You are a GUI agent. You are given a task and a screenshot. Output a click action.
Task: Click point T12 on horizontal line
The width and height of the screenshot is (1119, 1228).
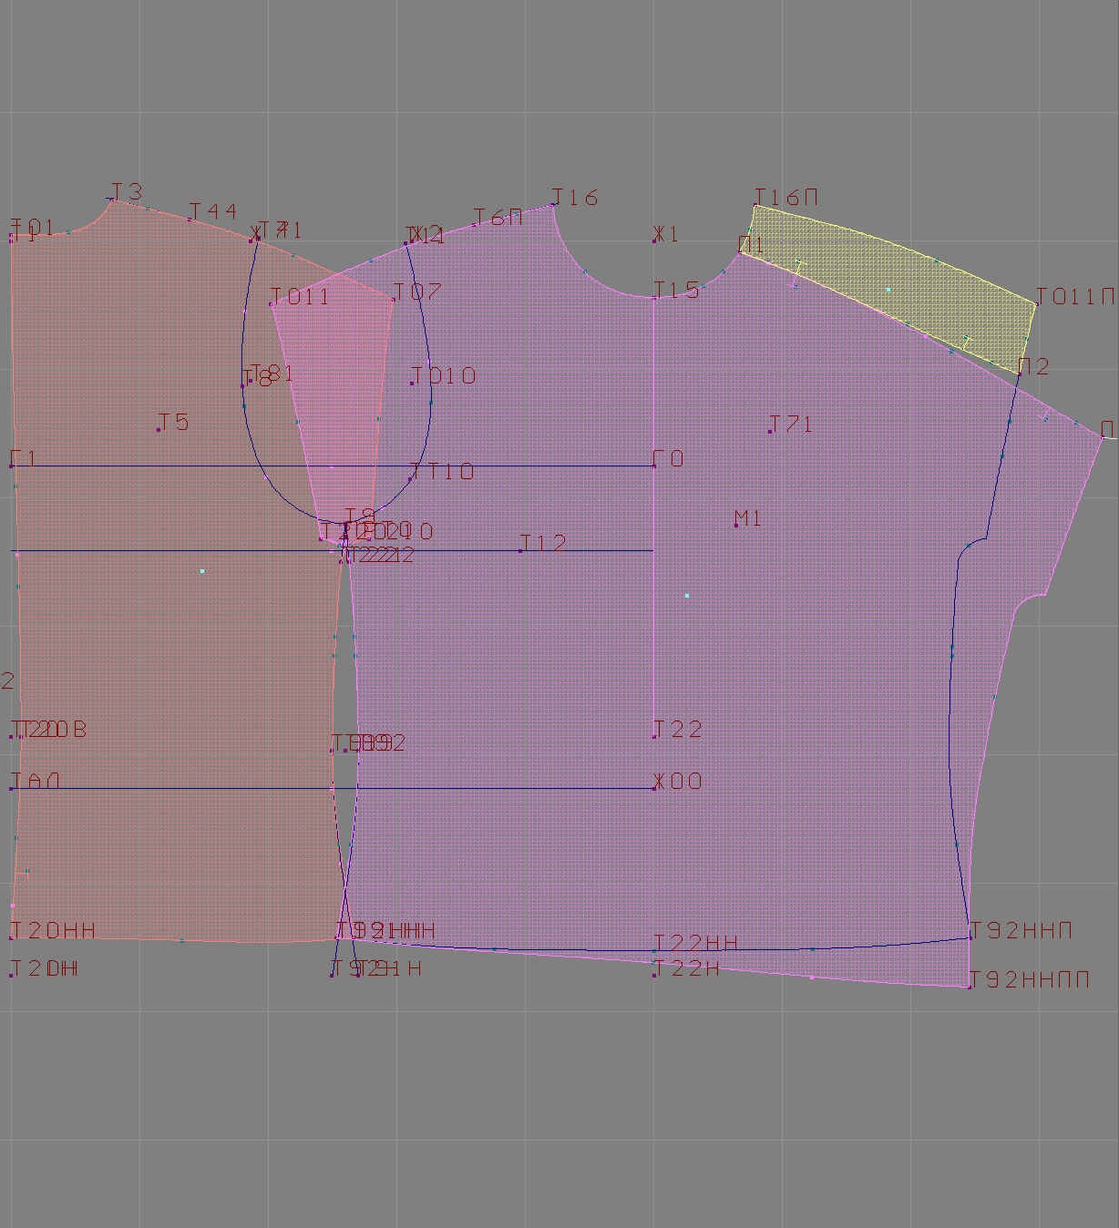click(520, 550)
